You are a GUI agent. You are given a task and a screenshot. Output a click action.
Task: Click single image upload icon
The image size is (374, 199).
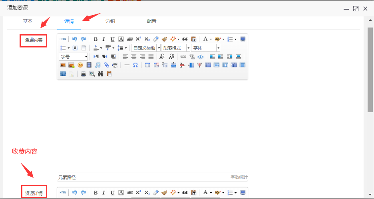[x=63, y=65]
